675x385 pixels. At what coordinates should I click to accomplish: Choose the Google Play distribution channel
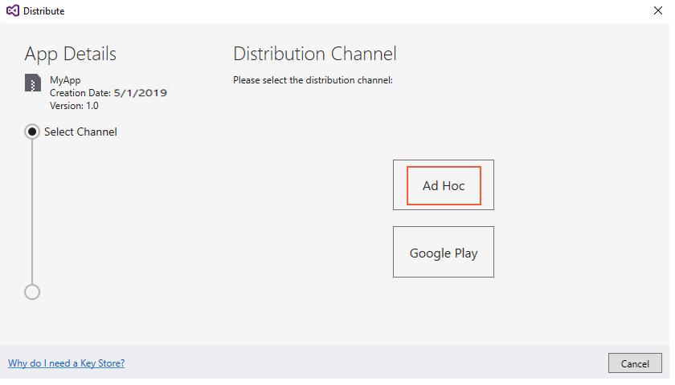[x=444, y=252]
